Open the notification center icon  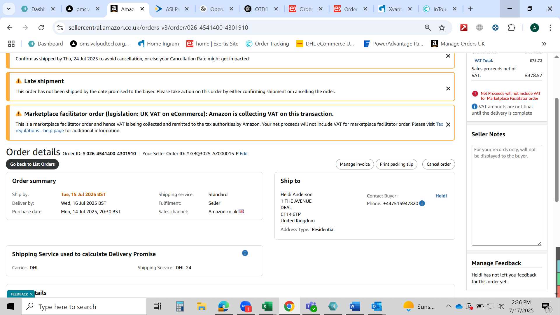click(x=546, y=307)
